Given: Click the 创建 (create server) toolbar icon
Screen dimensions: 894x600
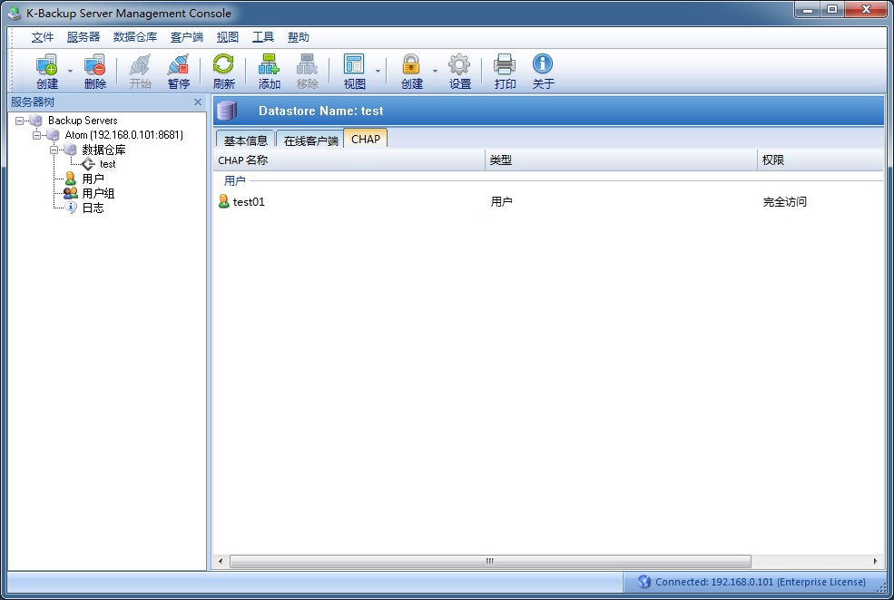Looking at the screenshot, I should coord(47,72).
